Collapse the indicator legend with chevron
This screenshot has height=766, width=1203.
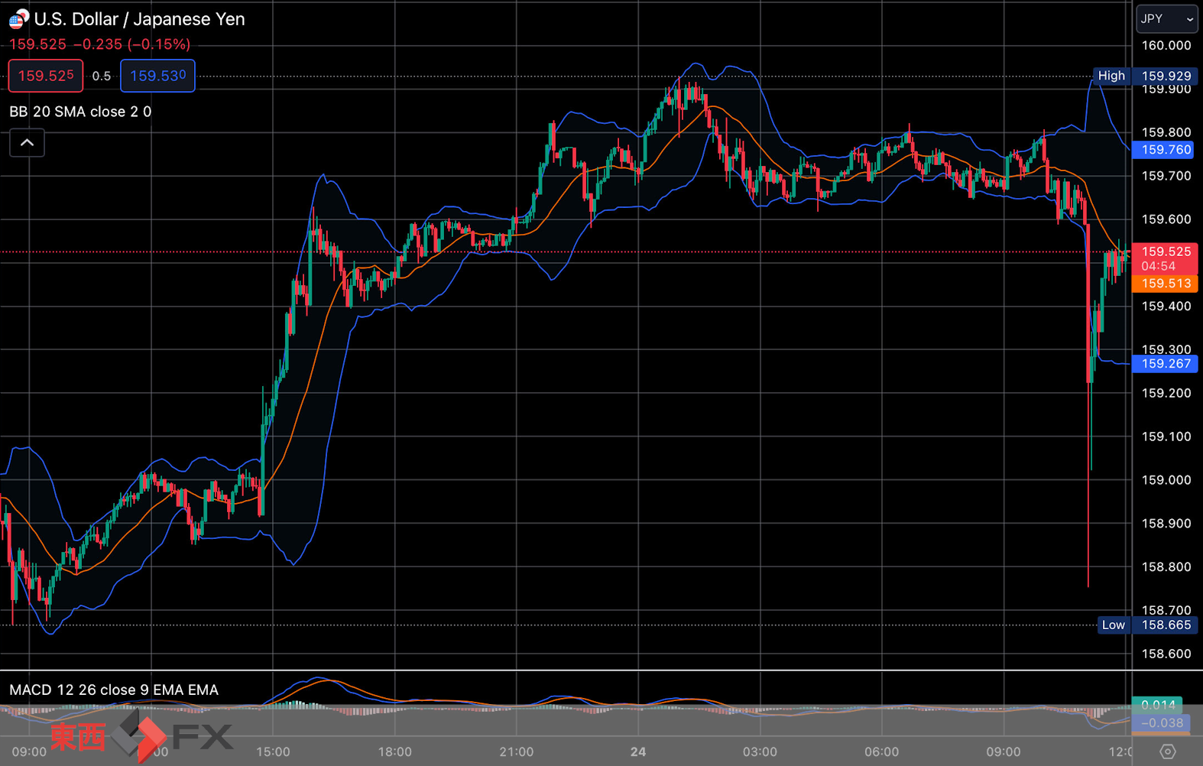coord(27,143)
